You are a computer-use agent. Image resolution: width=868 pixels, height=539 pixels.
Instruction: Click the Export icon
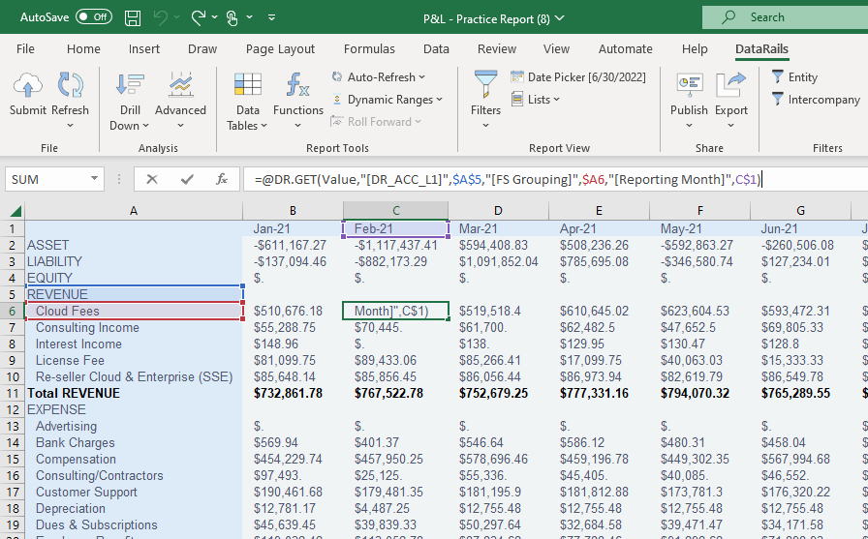[731, 86]
